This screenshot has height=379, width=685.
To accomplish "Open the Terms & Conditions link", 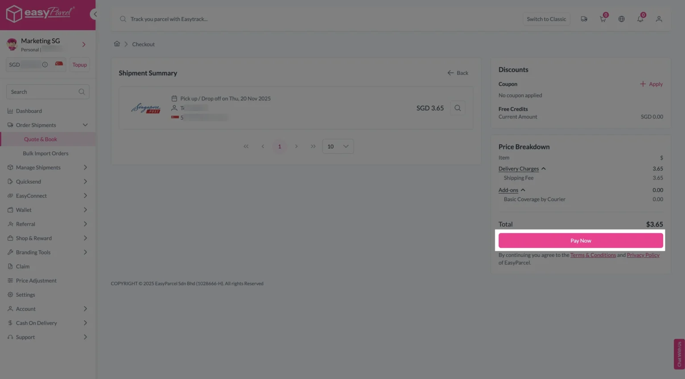I will pos(593,255).
